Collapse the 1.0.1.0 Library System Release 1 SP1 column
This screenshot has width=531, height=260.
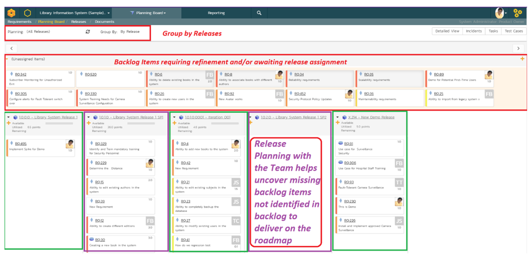click(87, 117)
